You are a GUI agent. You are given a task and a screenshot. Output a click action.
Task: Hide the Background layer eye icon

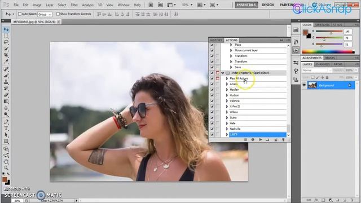[x=304, y=85]
